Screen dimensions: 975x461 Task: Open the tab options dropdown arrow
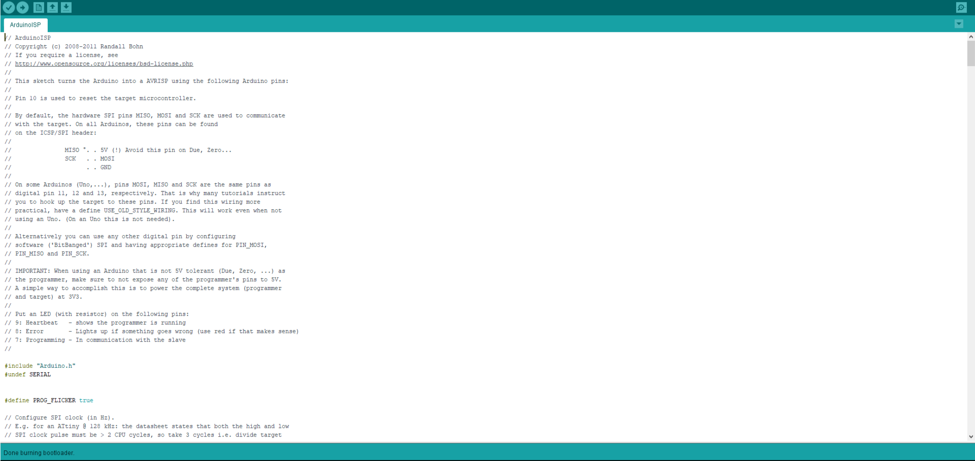(x=959, y=24)
